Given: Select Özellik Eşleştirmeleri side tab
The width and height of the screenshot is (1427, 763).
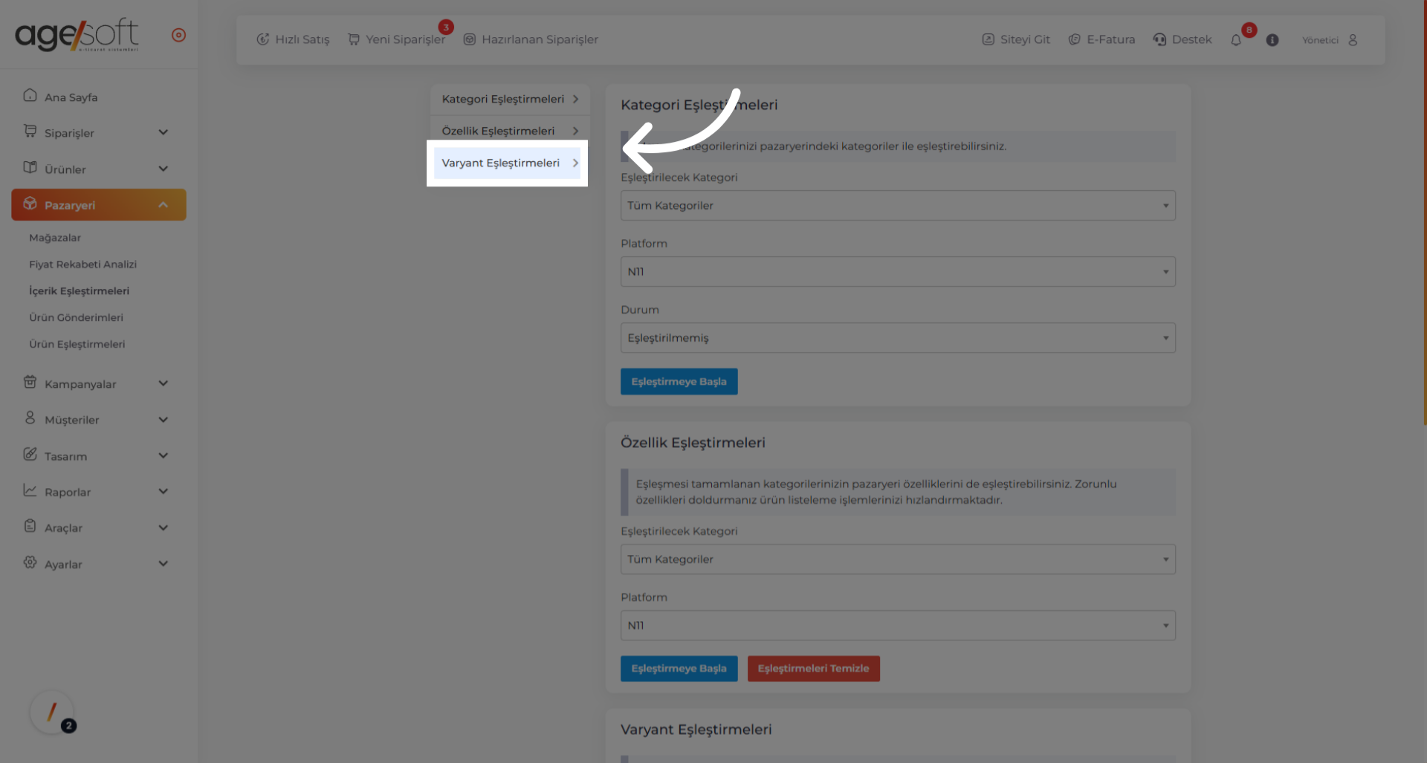Looking at the screenshot, I should (510, 131).
